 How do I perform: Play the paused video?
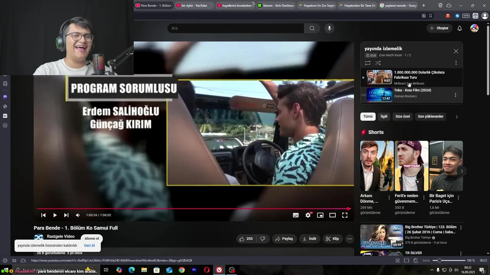pyautogui.click(x=55, y=215)
